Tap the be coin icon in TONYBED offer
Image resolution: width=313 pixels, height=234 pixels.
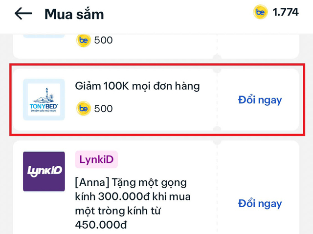pyautogui.click(x=84, y=108)
